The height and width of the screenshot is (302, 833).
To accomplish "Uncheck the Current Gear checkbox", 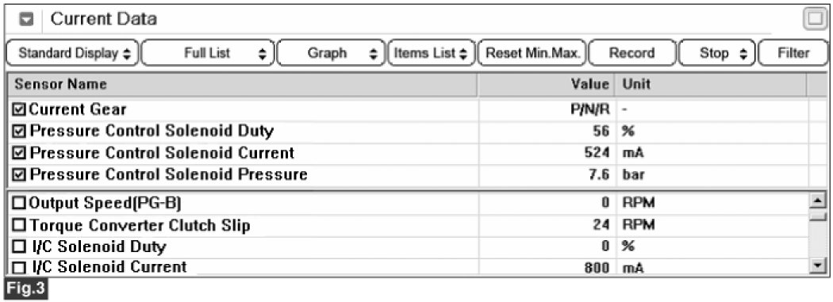I will [19, 110].
